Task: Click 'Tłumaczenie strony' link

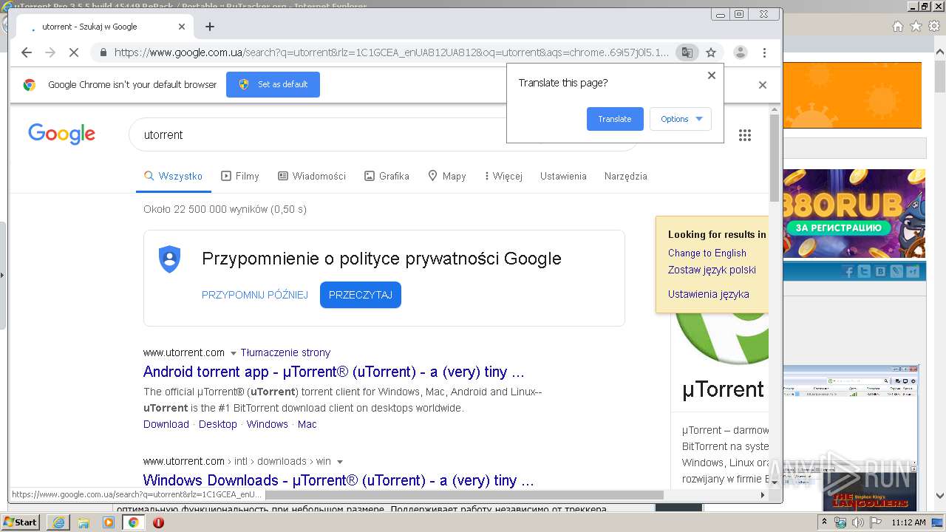Action: (285, 352)
